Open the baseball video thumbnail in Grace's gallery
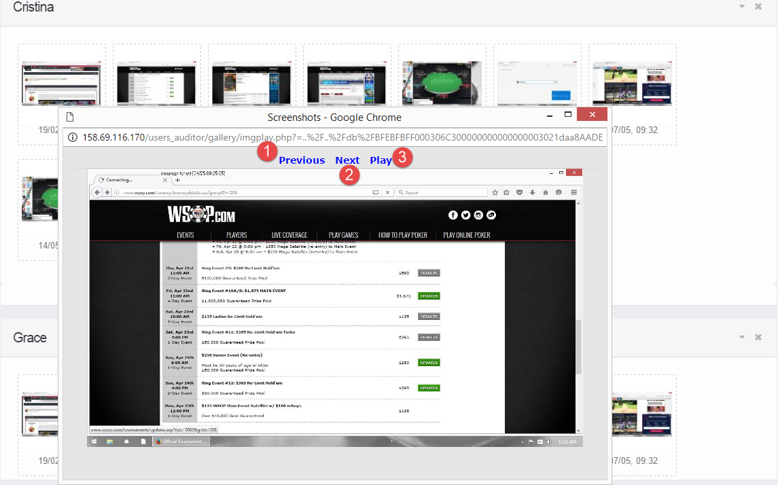Image resolution: width=778 pixels, height=485 pixels. coord(642,414)
